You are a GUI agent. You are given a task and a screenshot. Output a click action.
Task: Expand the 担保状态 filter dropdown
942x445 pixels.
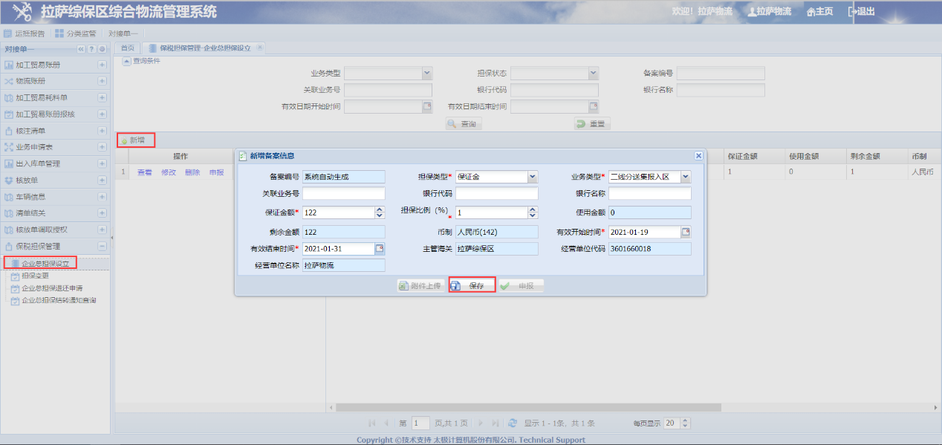[593, 73]
